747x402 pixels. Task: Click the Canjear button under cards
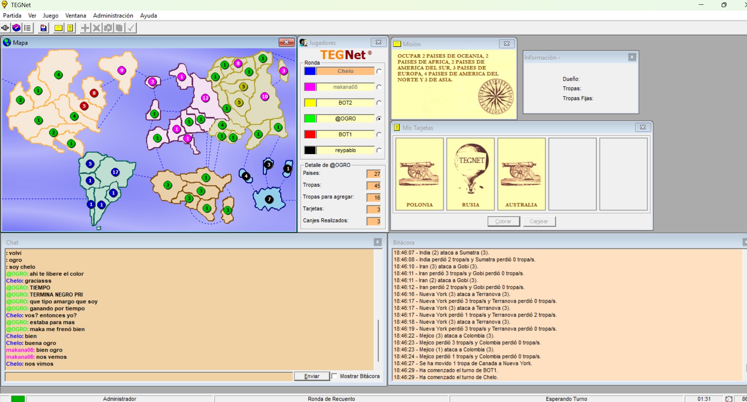(539, 222)
